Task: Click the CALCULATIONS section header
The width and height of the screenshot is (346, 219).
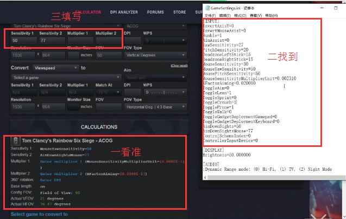Action: click(99, 127)
